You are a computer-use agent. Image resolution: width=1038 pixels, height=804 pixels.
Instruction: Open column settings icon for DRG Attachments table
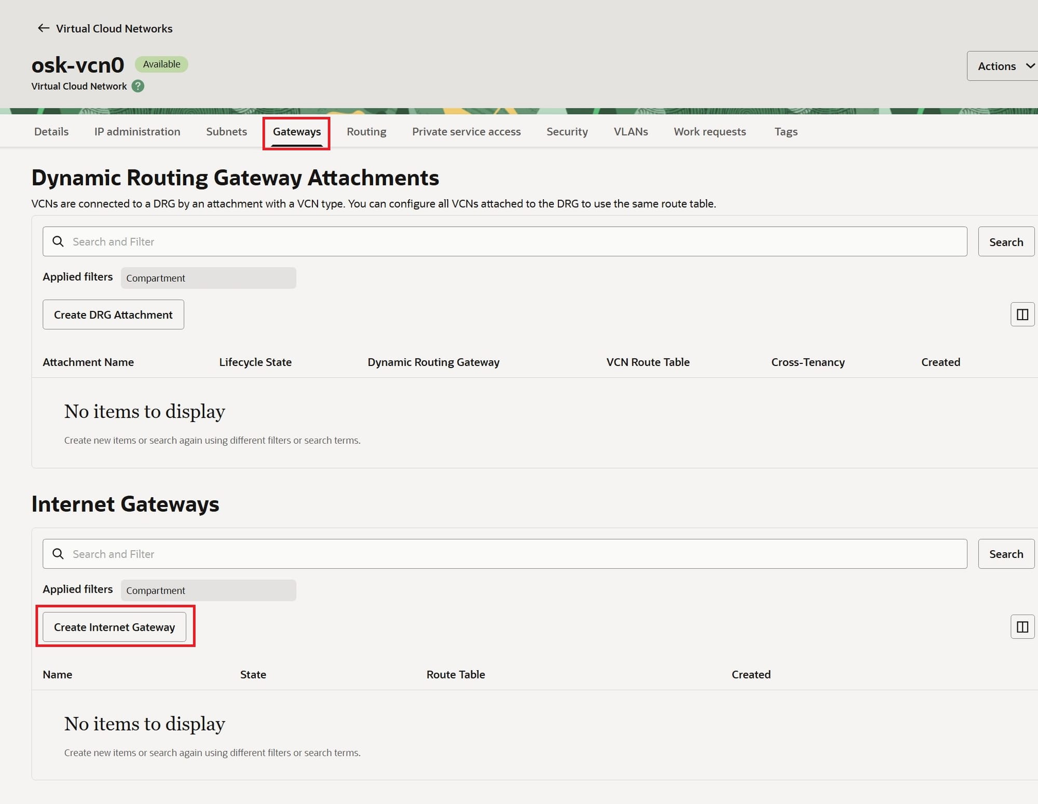coord(1022,315)
